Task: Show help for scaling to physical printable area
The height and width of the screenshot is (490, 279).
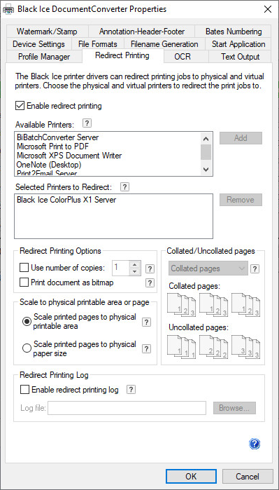Action: 146,322
